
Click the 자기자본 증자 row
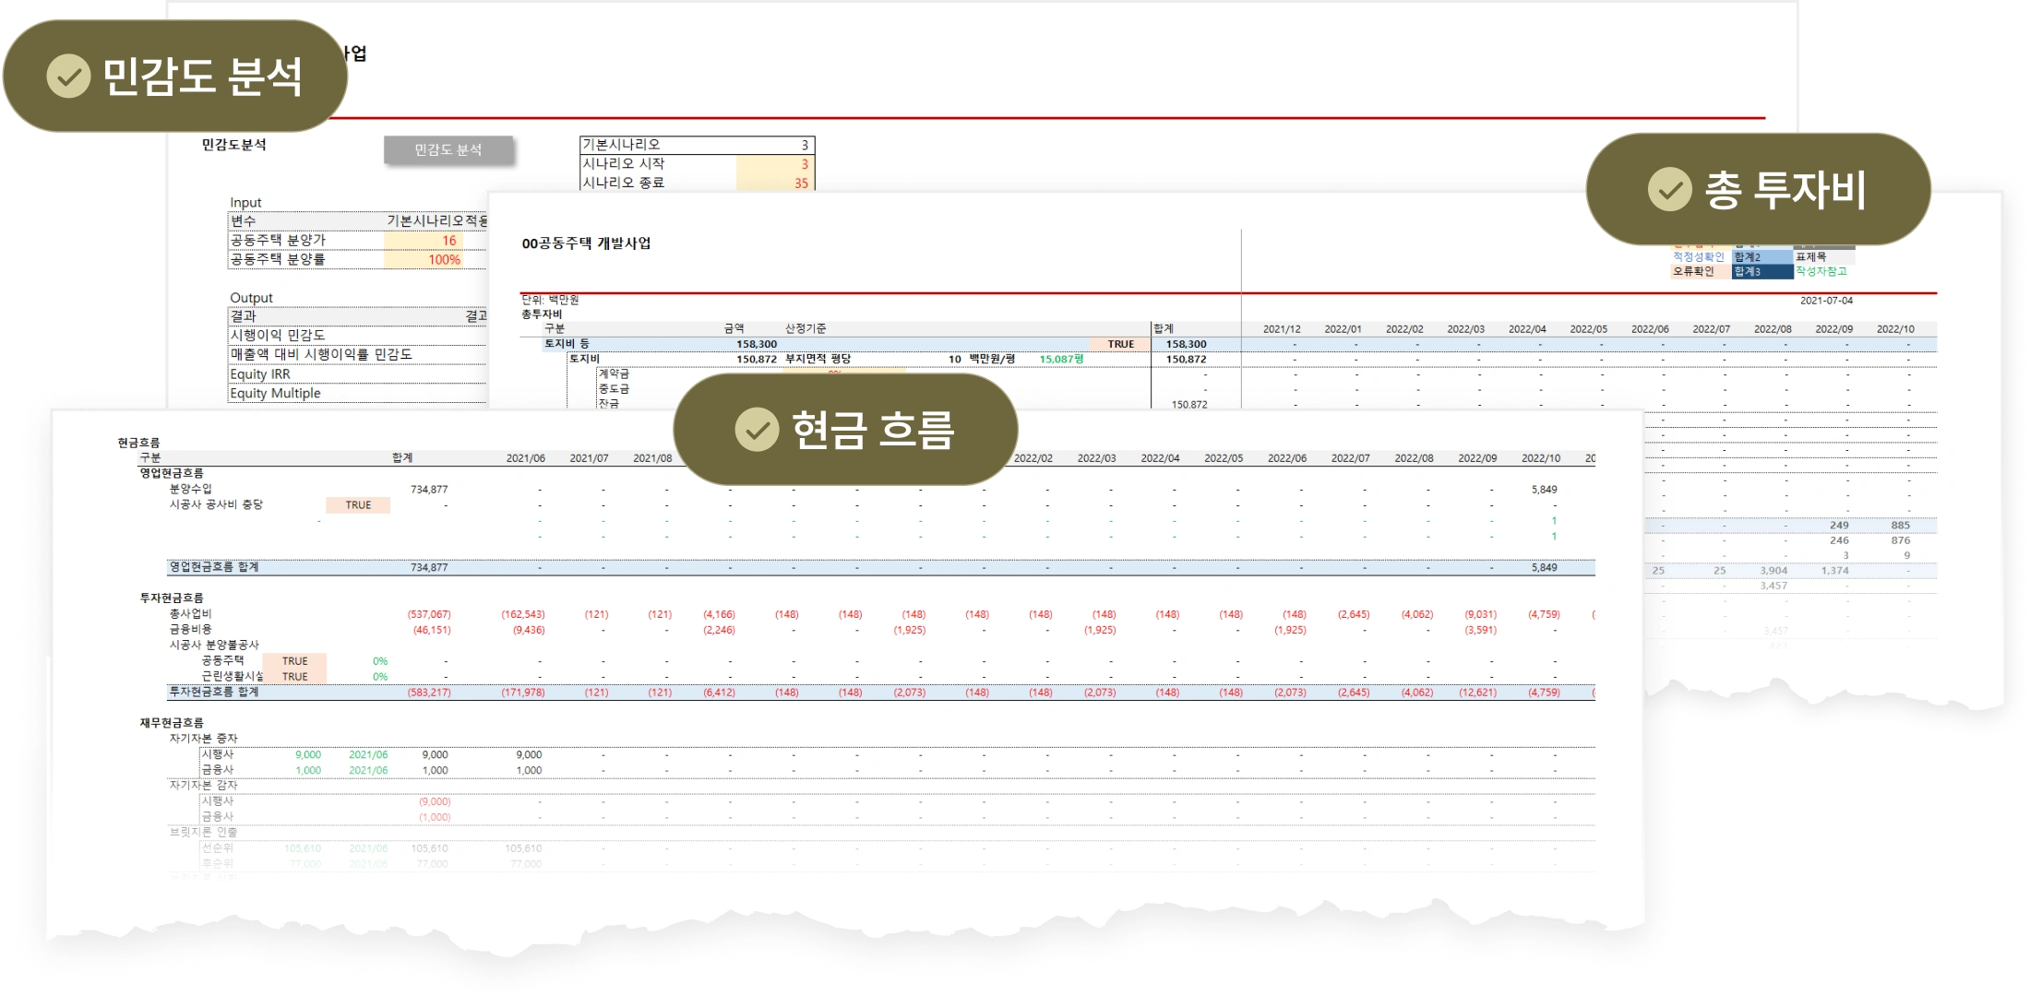204,739
